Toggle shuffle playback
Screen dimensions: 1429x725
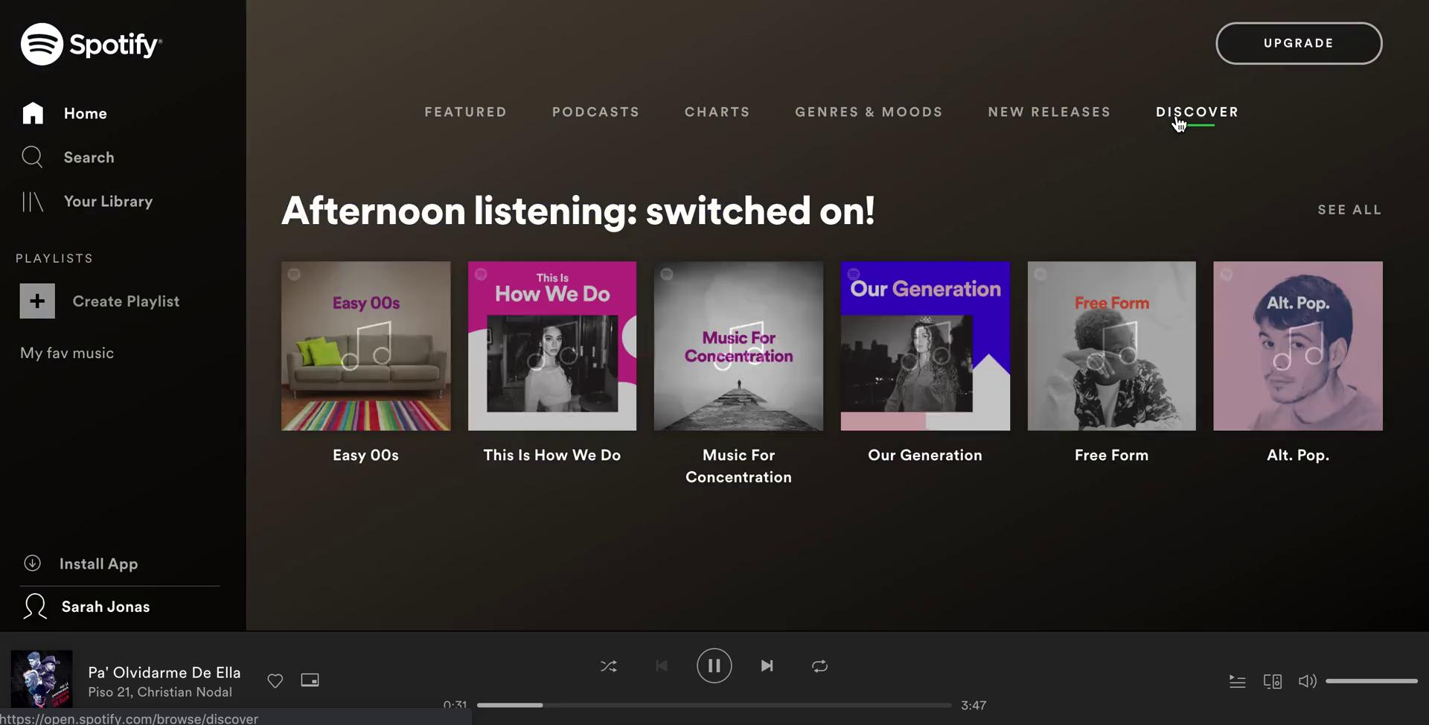[609, 666]
